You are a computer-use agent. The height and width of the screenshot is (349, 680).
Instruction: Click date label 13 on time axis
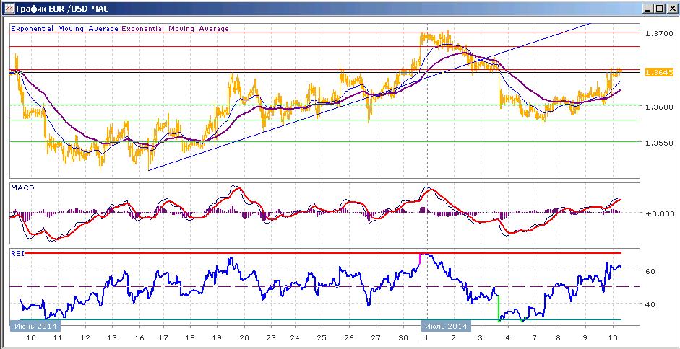(x=111, y=337)
